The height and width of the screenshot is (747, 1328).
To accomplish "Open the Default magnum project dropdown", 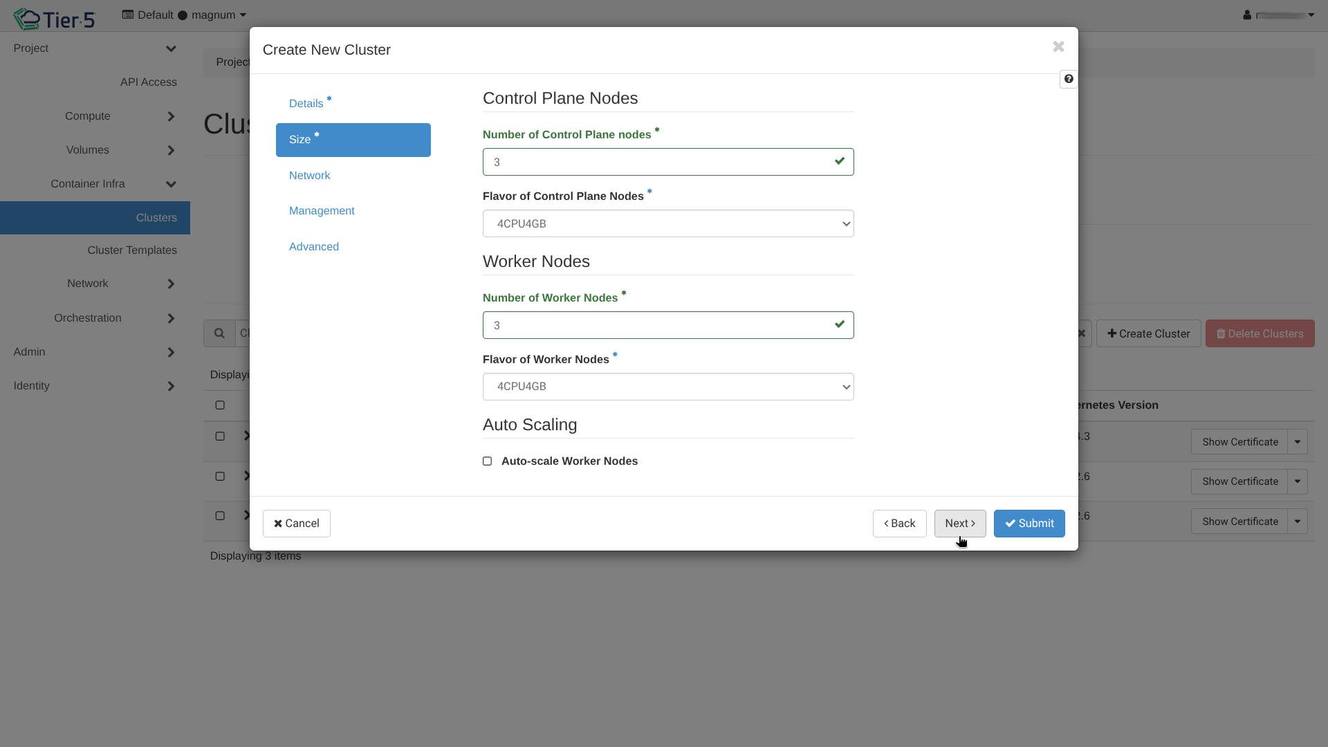I will pos(184,15).
